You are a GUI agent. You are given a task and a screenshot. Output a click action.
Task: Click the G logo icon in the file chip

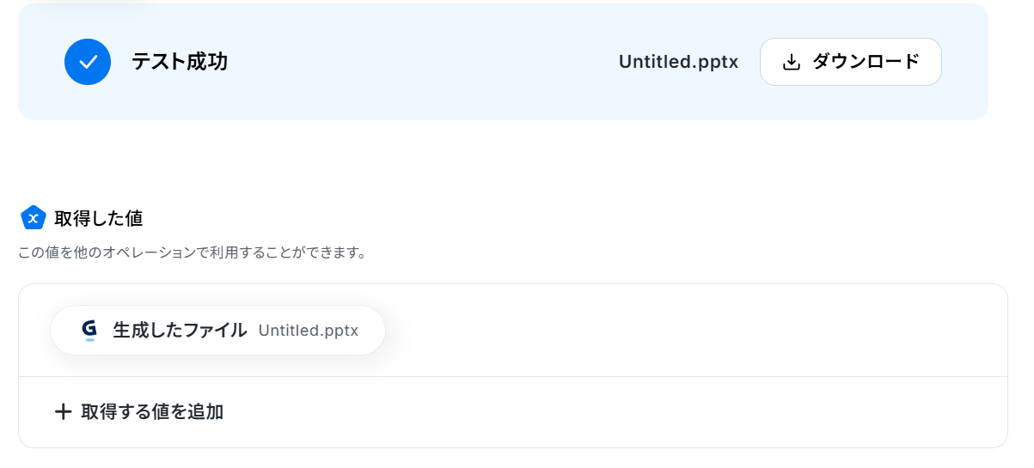89,330
